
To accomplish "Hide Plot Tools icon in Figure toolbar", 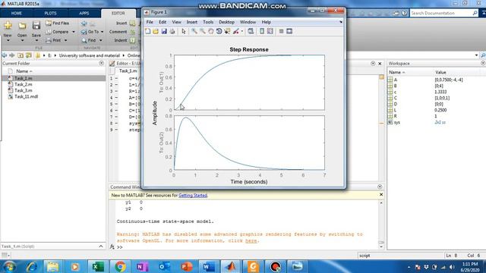I will pos(281,31).
